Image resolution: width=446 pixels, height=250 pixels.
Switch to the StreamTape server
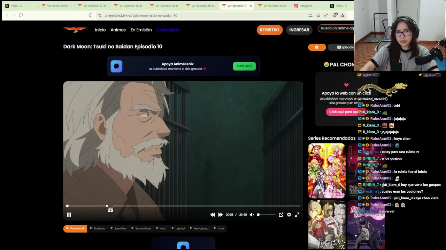point(141,228)
